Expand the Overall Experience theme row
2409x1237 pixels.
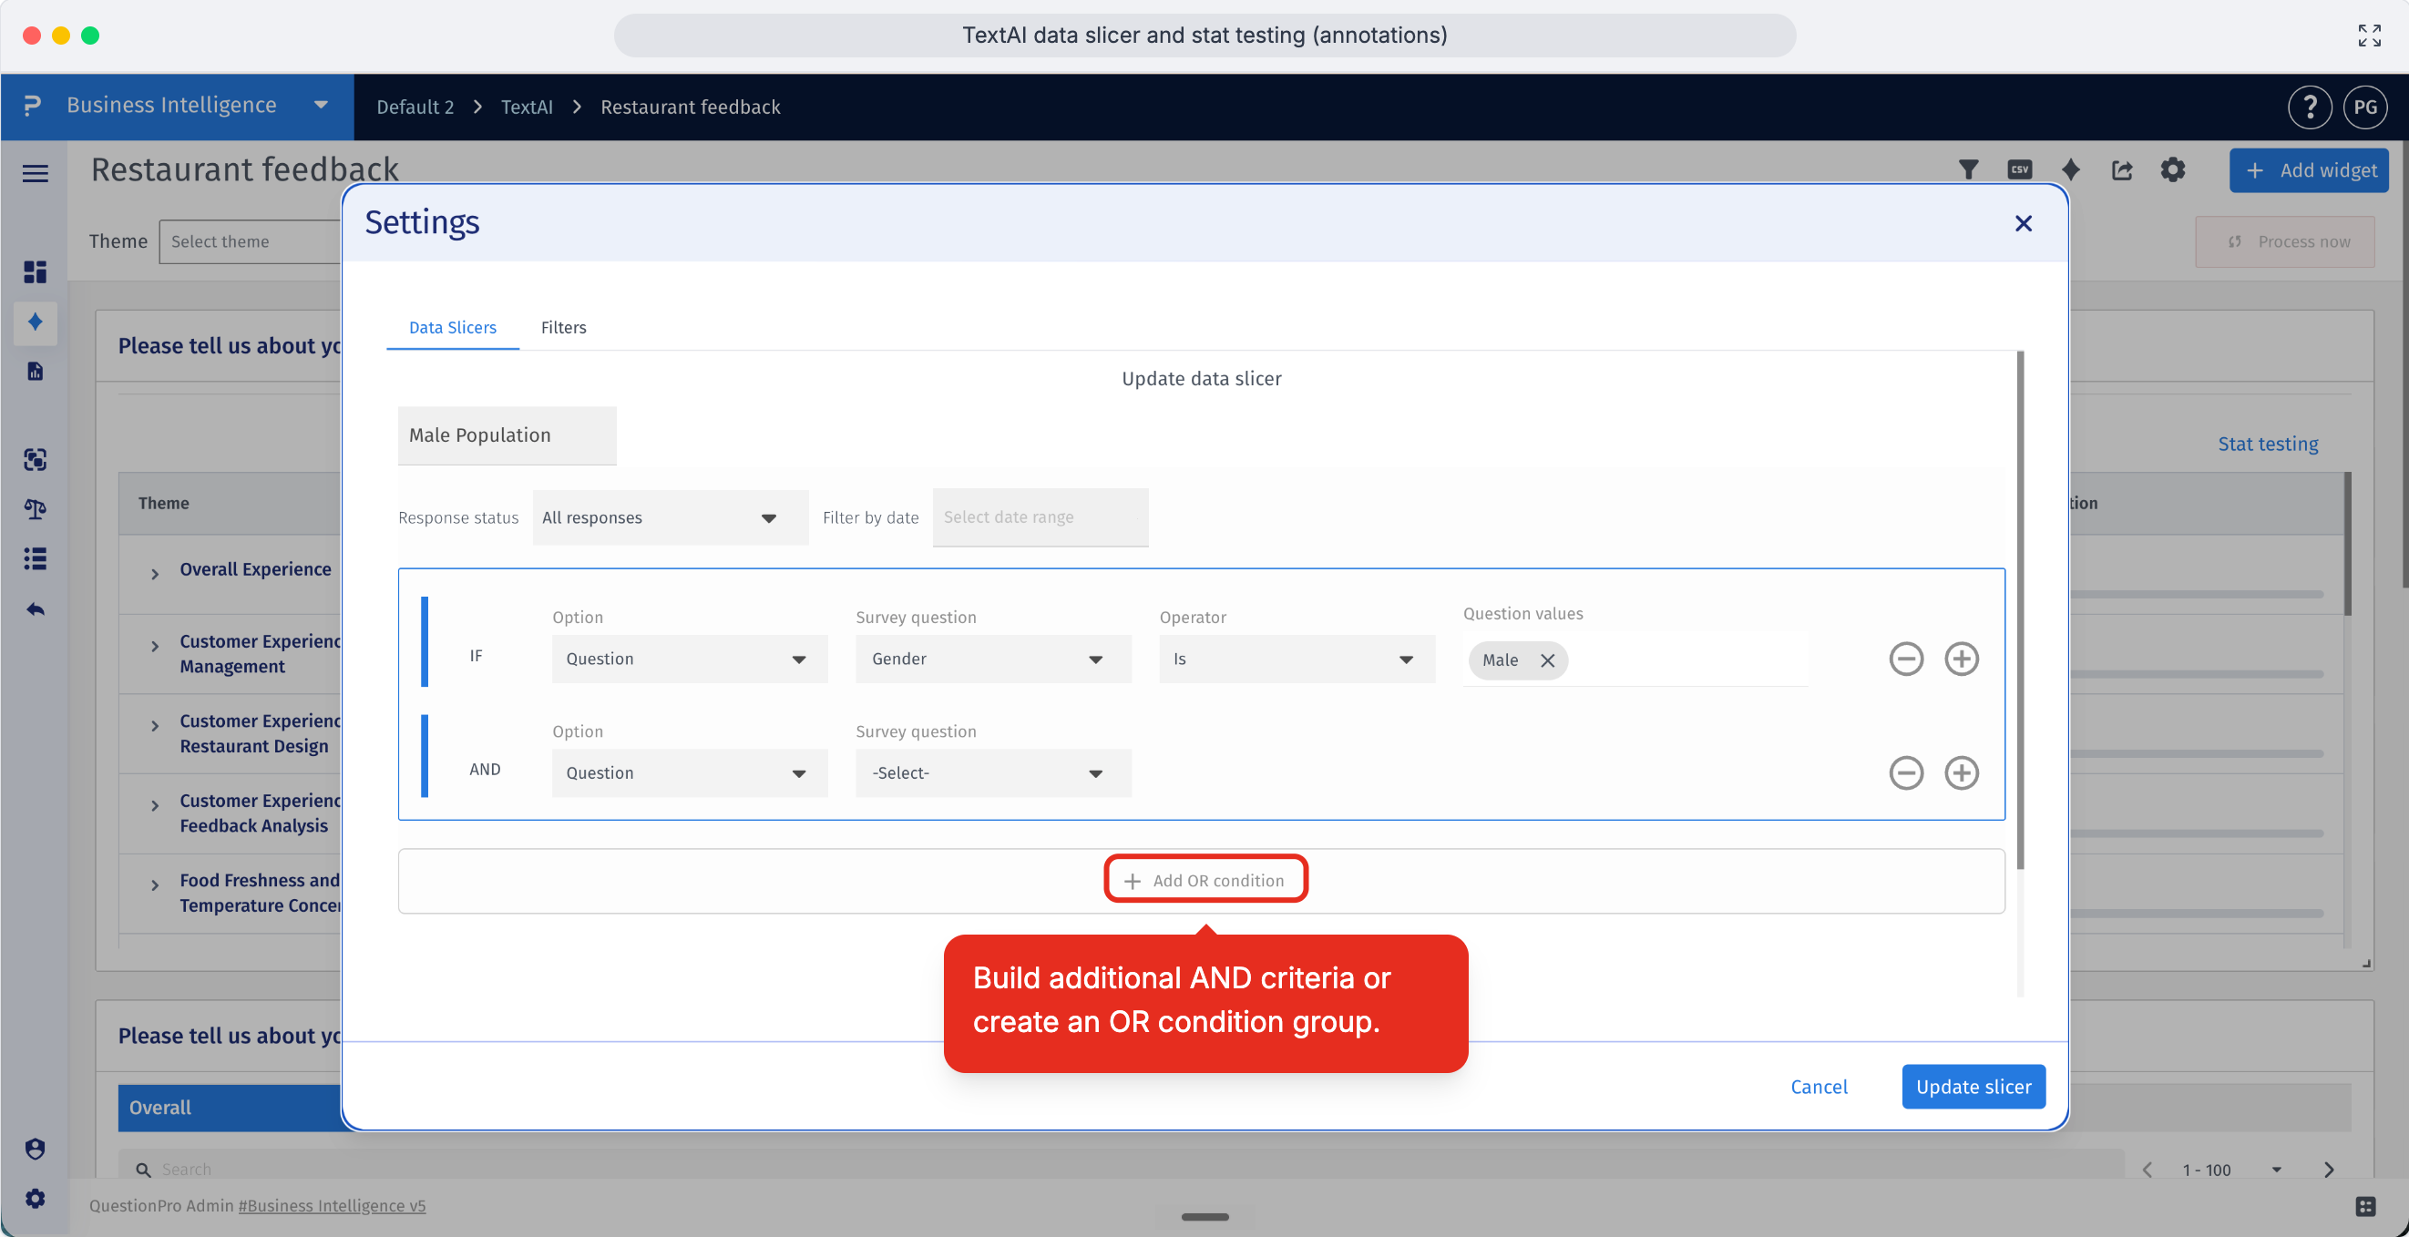[x=155, y=573]
